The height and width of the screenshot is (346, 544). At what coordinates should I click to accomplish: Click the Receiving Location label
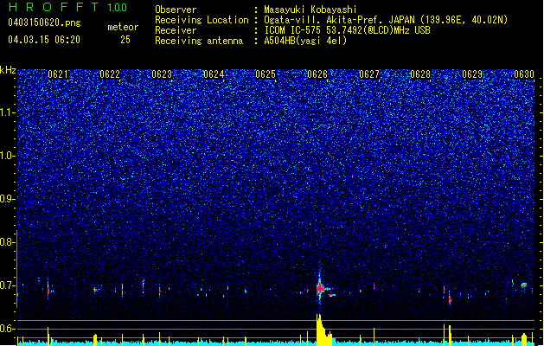point(202,20)
